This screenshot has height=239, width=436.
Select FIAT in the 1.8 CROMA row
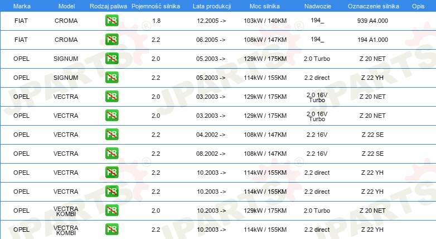point(21,21)
